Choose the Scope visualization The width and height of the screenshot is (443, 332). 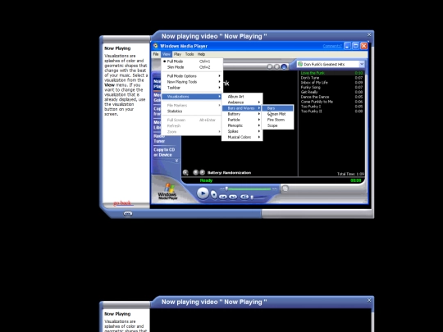pyautogui.click(x=278, y=125)
